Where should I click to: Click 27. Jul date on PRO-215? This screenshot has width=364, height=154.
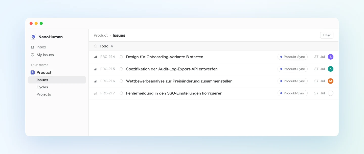[320, 69]
